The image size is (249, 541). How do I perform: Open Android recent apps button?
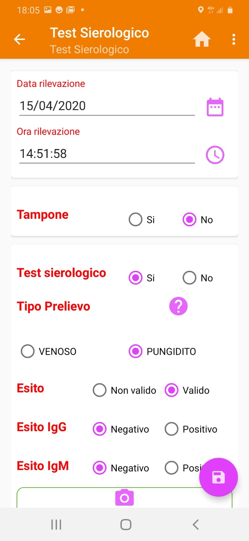(x=56, y=524)
